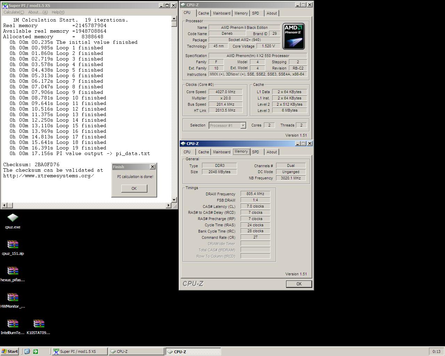445x356 pixels.
Task: Switch to Cache tab in lower CPU-Z
Action: [203, 152]
